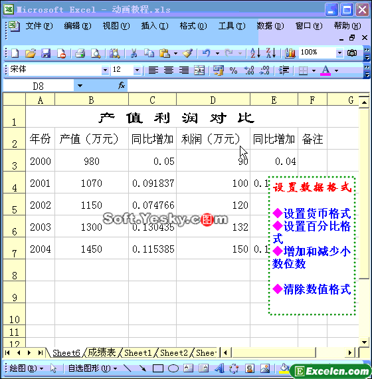This screenshot has width=372, height=379.
Task: Select the Line drawing tool
Action: pos(127,368)
